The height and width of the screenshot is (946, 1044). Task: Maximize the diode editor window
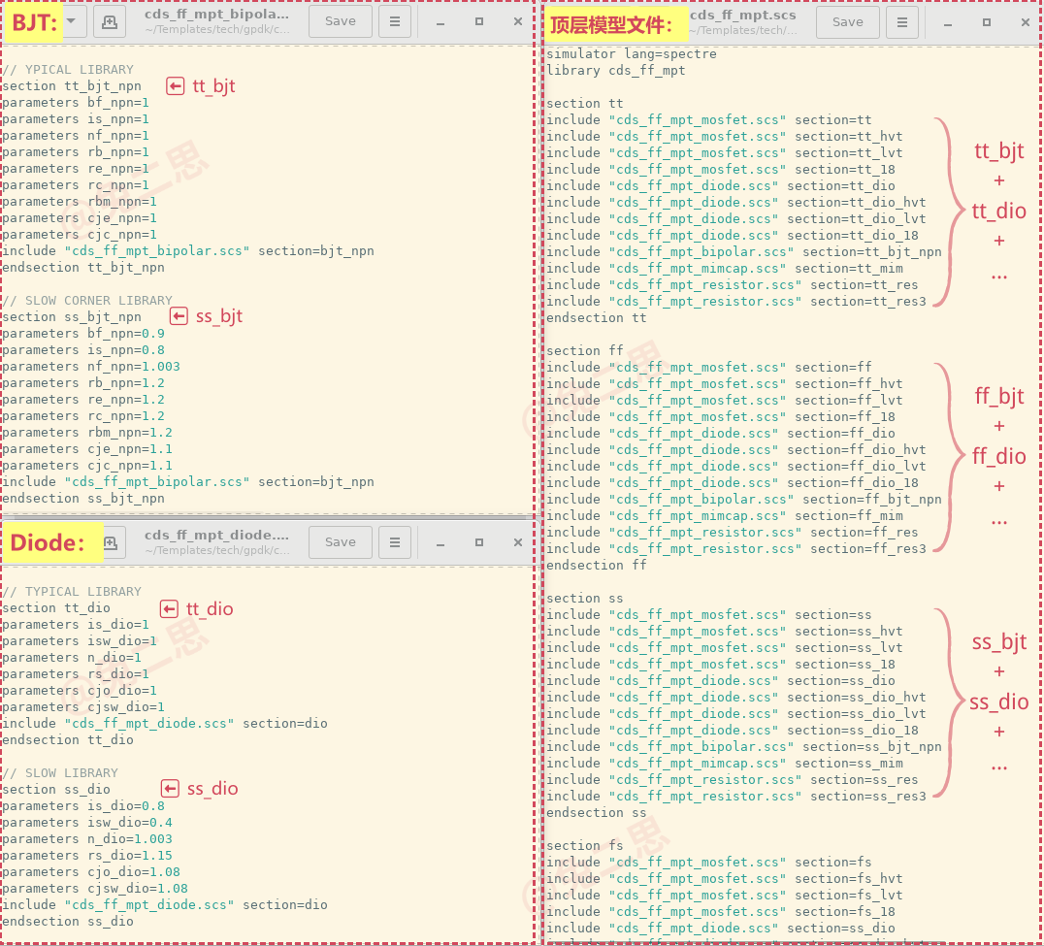coord(478,542)
